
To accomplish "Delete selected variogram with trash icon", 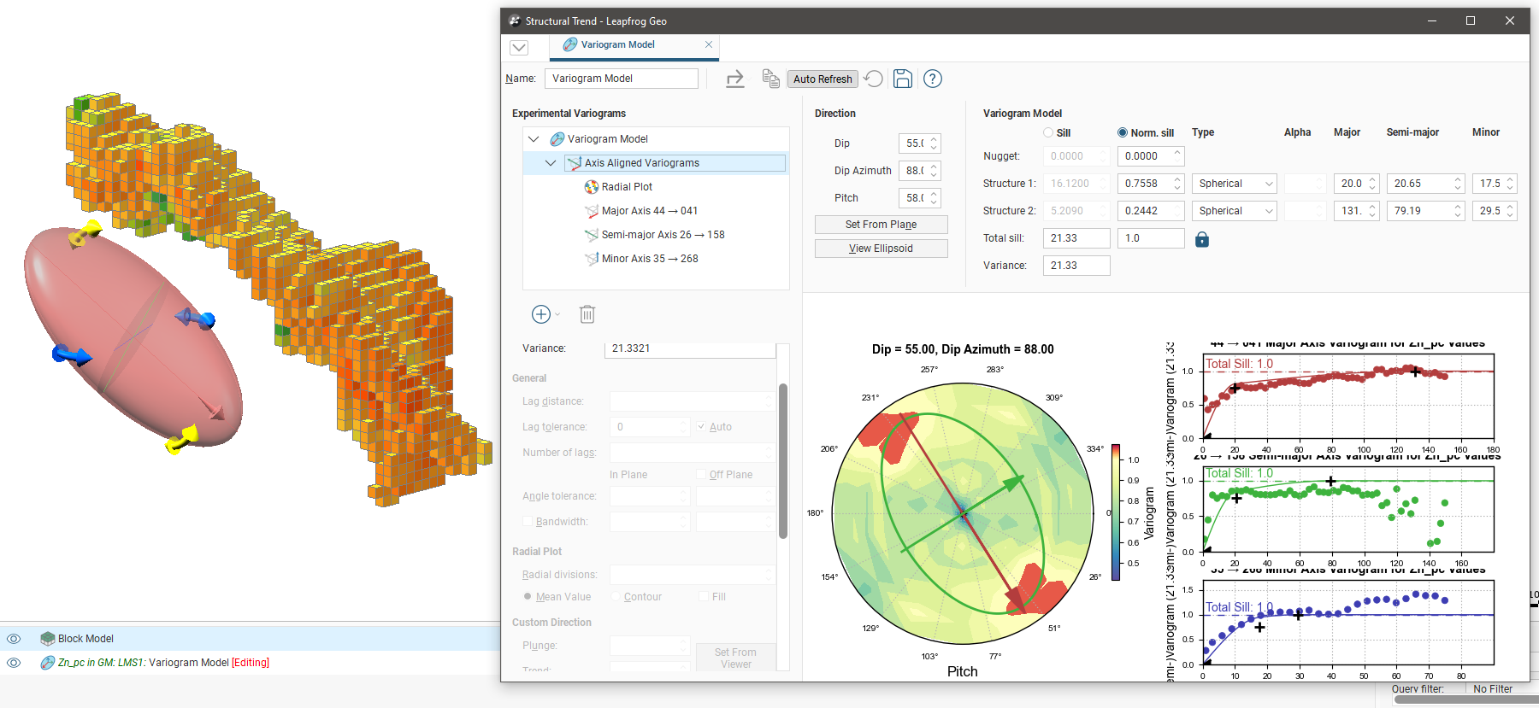I will pos(587,314).
